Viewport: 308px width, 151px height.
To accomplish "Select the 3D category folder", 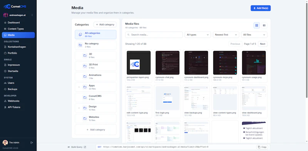I will point(95,55).
